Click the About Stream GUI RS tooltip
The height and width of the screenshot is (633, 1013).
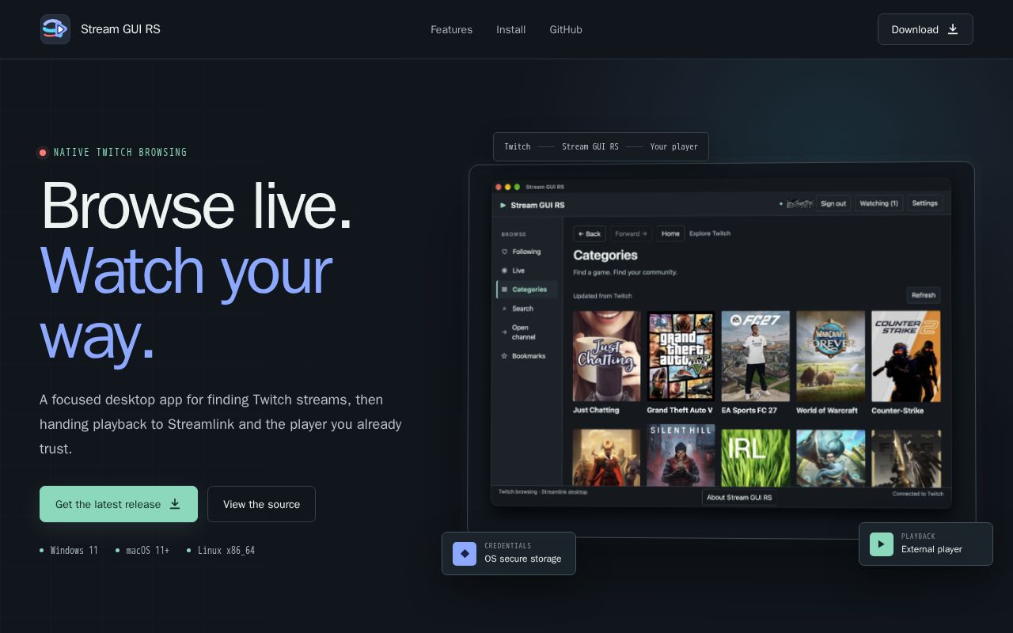(x=739, y=498)
